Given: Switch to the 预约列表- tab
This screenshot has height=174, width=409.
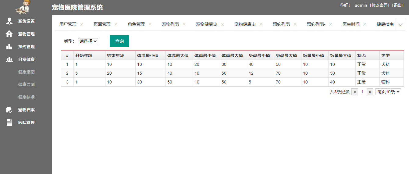Looking at the screenshot, I should (x=316, y=24).
